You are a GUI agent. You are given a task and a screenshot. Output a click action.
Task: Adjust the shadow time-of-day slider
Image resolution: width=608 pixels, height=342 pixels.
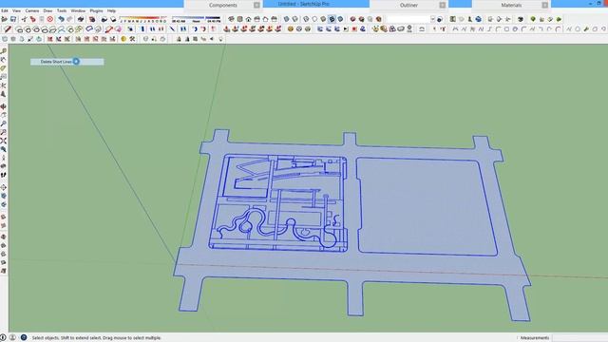coord(196,18)
